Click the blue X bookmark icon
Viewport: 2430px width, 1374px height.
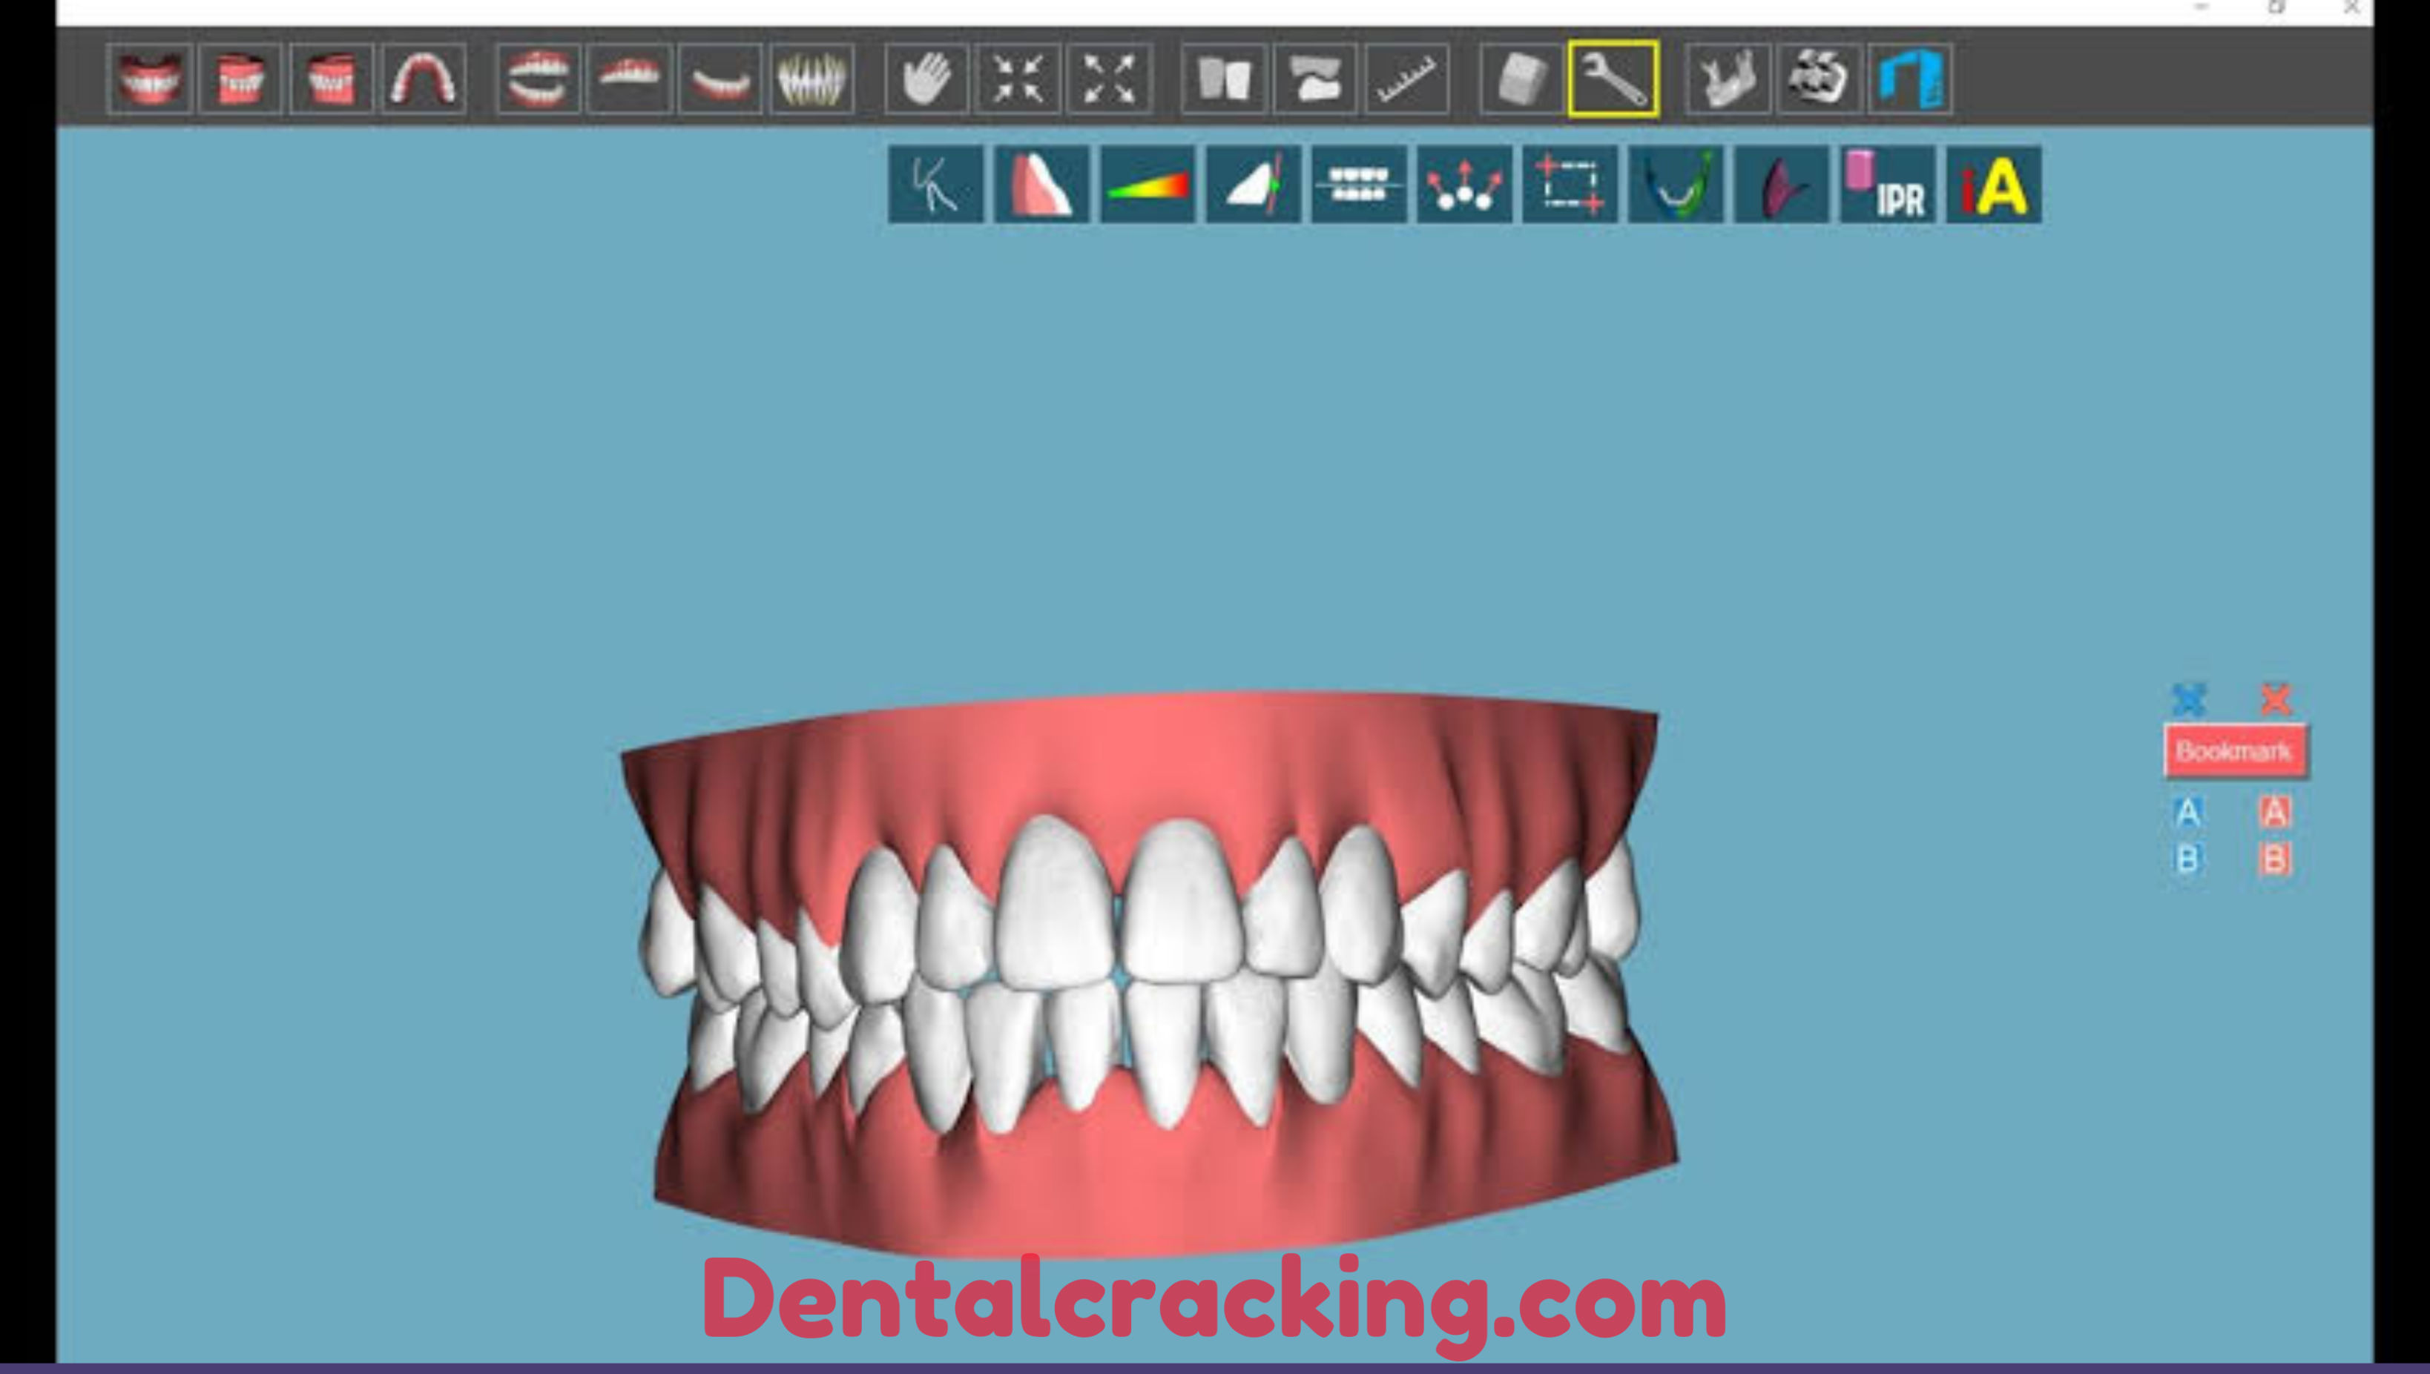[2188, 699]
